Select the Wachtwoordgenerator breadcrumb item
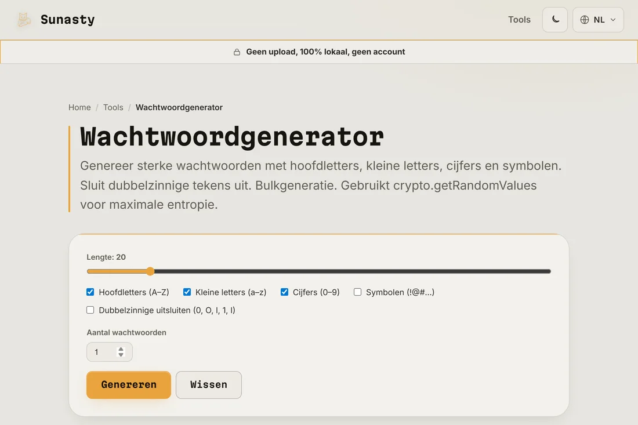 (x=179, y=107)
